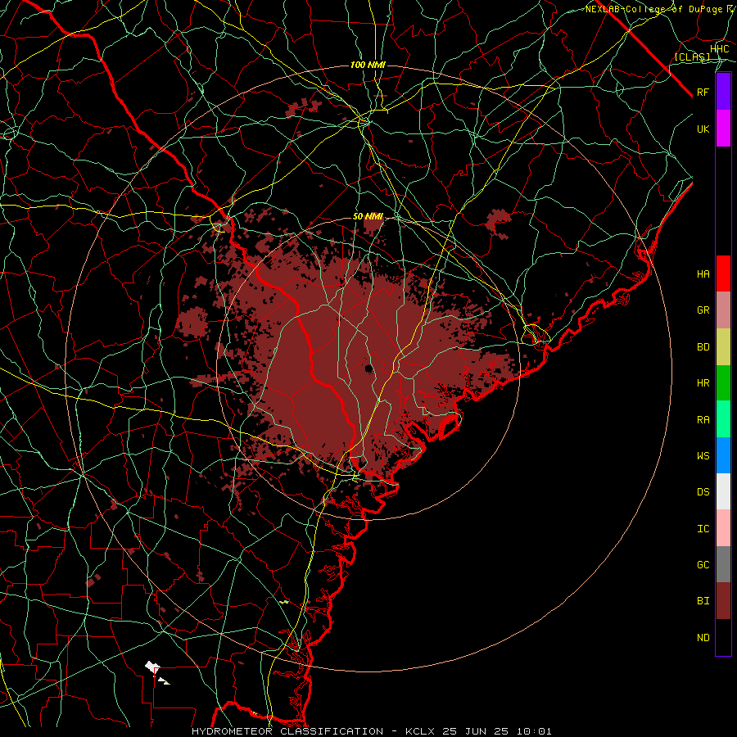The width and height of the screenshot is (737, 737).
Task: Pick the RA light-green legend swatch
Action: (723, 419)
